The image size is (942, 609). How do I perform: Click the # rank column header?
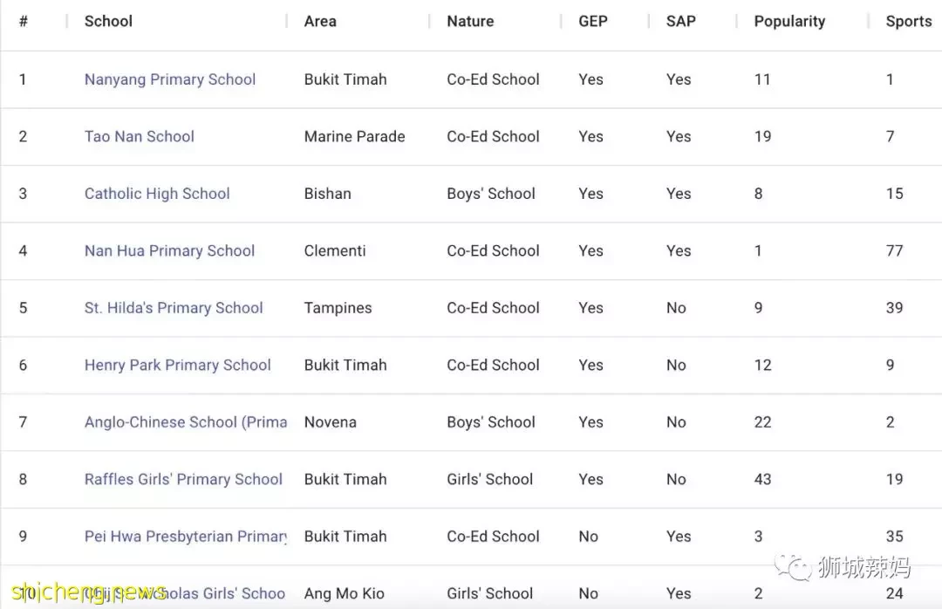24,21
